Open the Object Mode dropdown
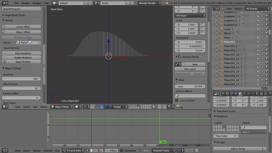The height and width of the screenshot is (153, 272). [62, 107]
